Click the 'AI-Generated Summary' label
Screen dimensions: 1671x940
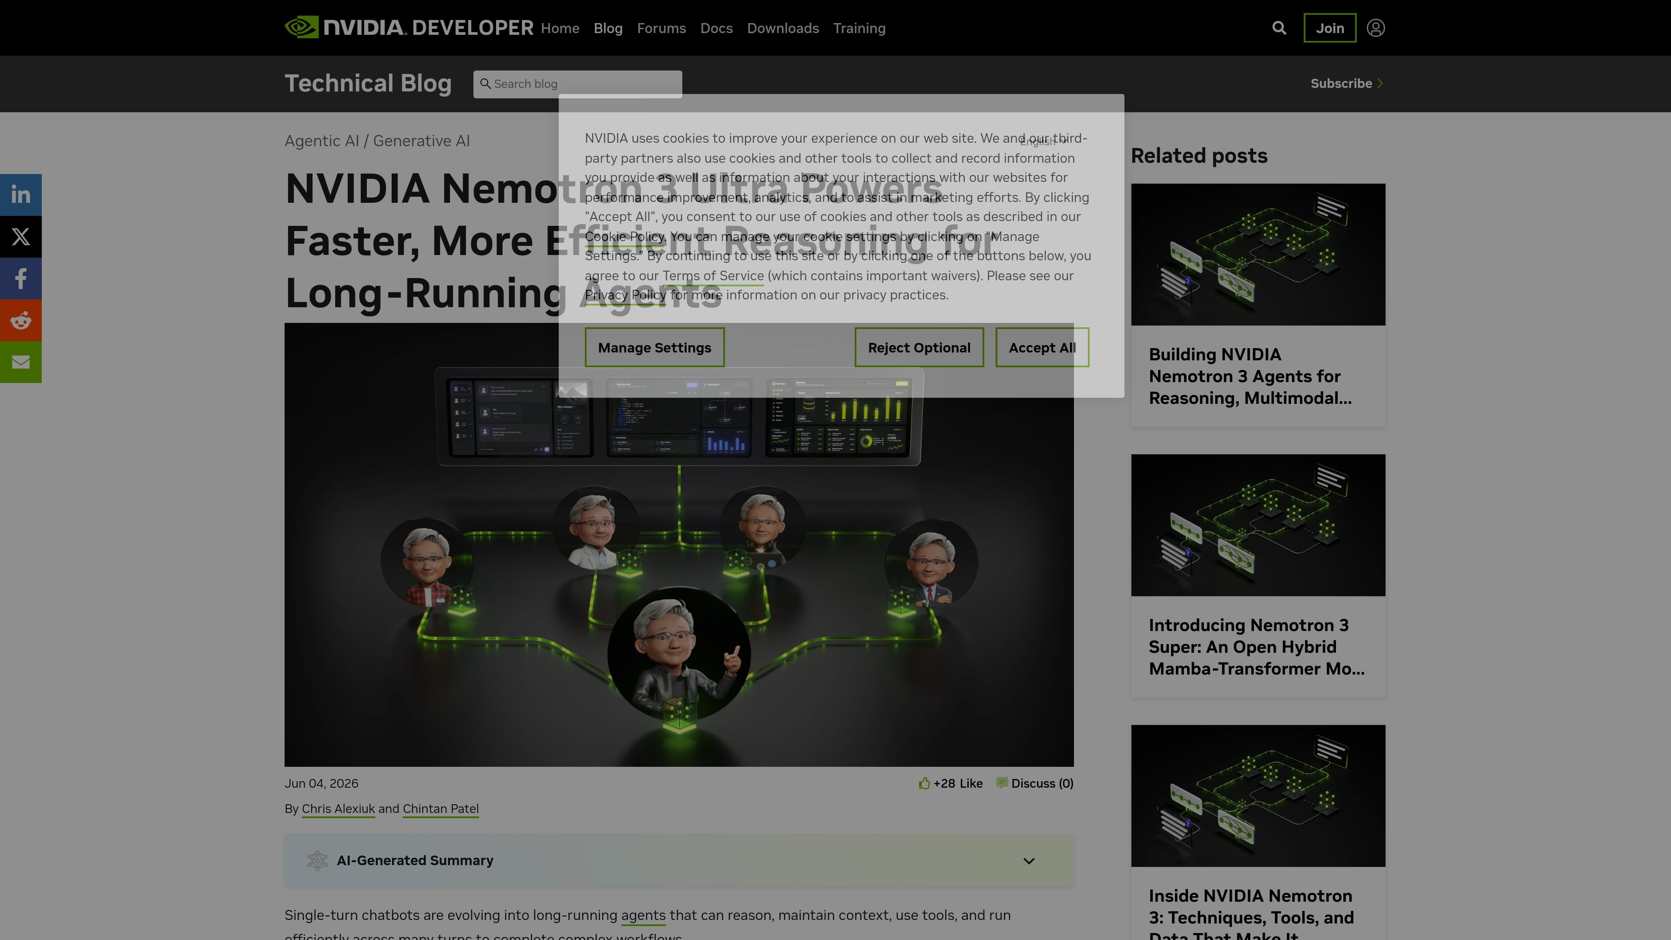415,860
